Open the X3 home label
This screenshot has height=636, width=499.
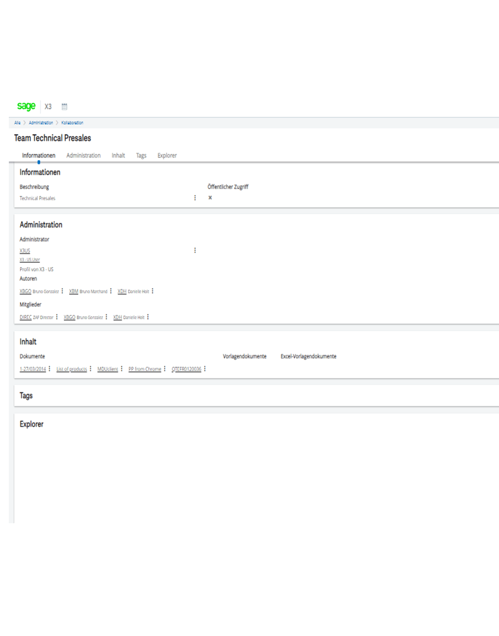(x=48, y=107)
